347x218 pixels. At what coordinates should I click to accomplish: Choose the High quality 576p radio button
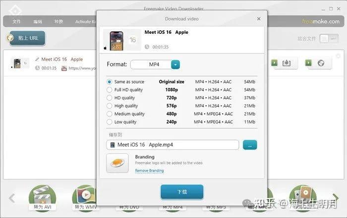pyautogui.click(x=110, y=106)
